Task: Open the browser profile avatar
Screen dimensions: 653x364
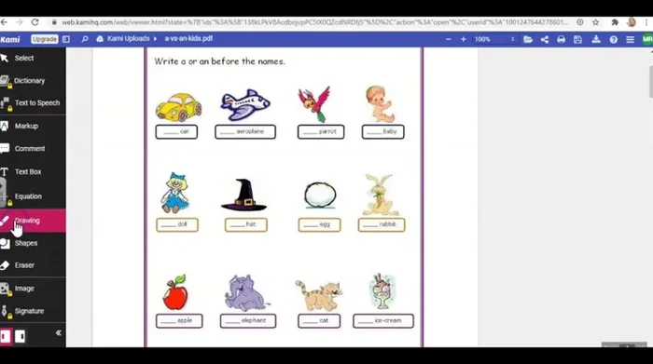Action: point(632,22)
